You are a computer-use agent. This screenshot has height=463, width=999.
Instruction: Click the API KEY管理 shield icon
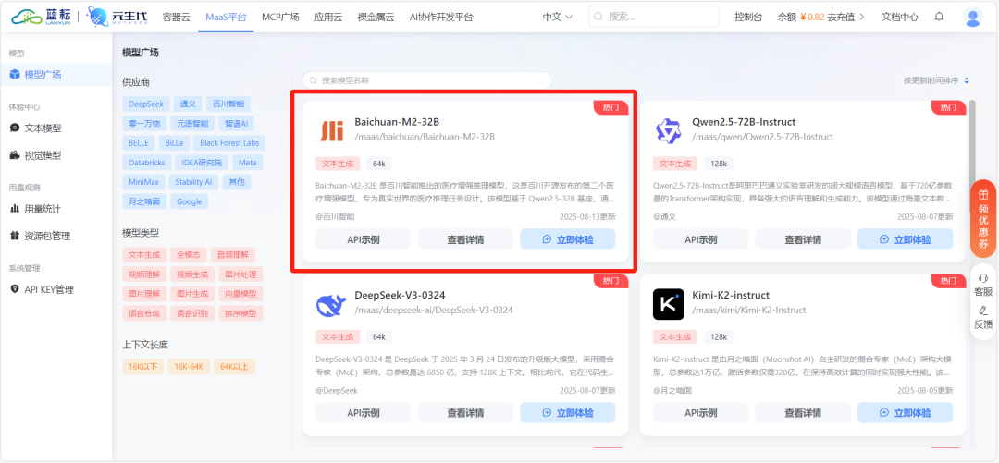(15, 289)
